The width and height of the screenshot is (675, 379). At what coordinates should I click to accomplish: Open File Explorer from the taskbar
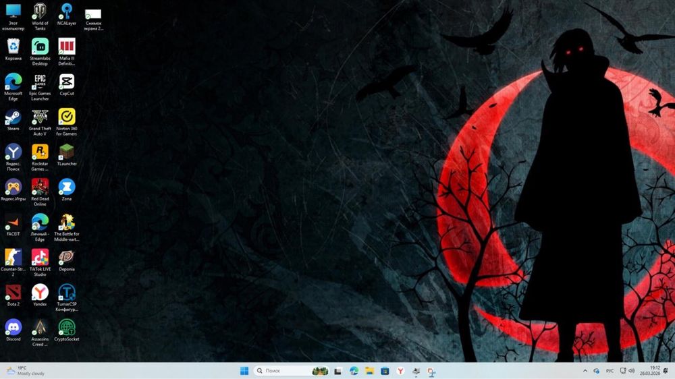click(369, 371)
